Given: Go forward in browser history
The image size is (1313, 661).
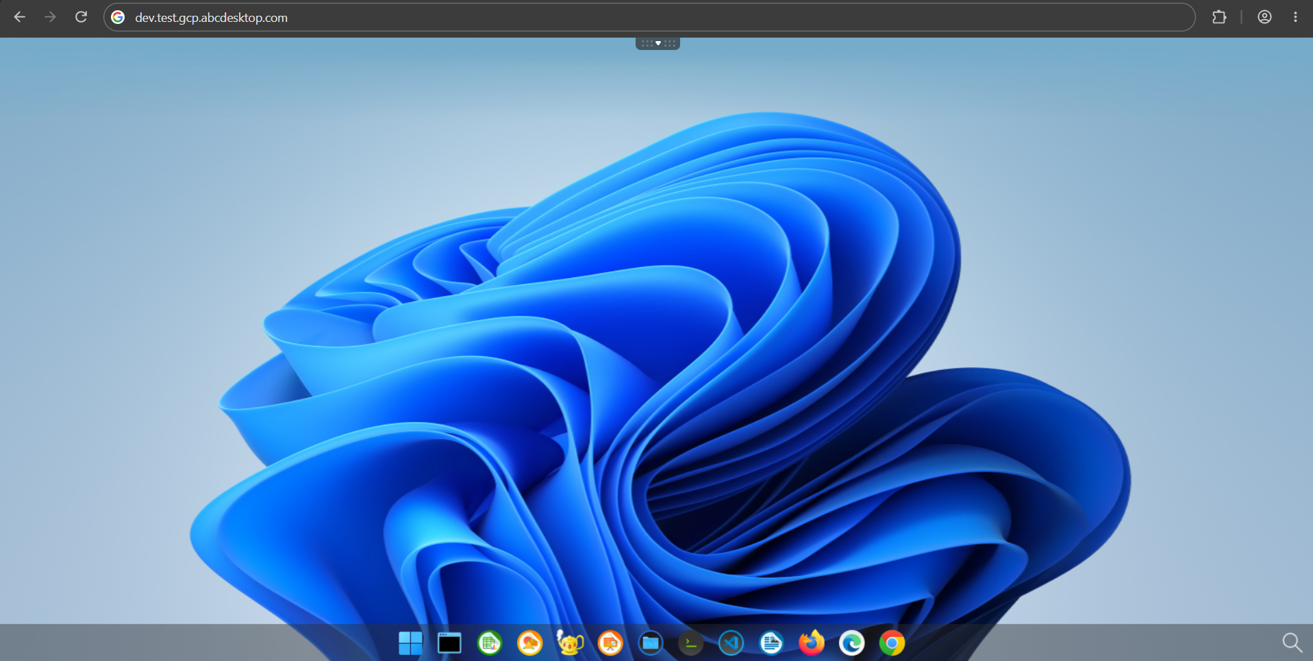Looking at the screenshot, I should 50,17.
